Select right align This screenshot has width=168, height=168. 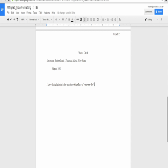[91, 19]
